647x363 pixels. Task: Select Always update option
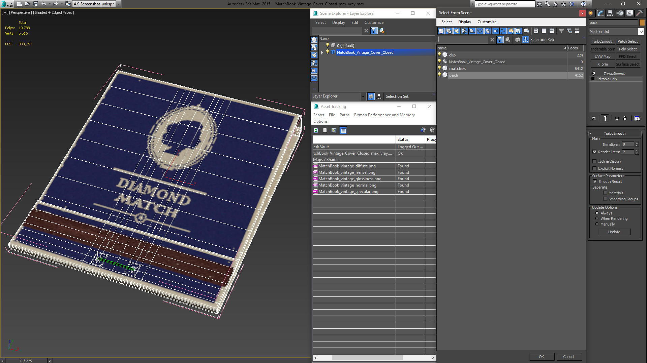(597, 213)
